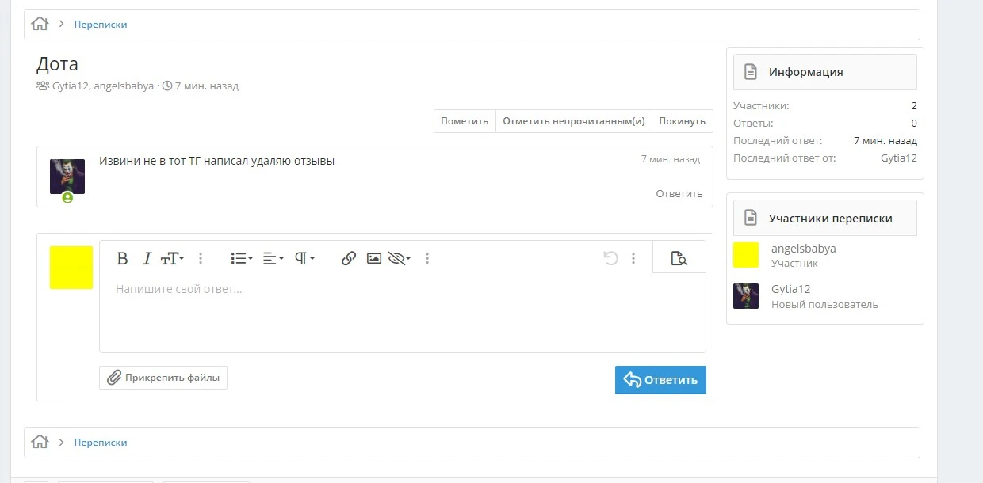The image size is (983, 483).
Task: Open more insert options after spoiler icon
Action: 427,258
